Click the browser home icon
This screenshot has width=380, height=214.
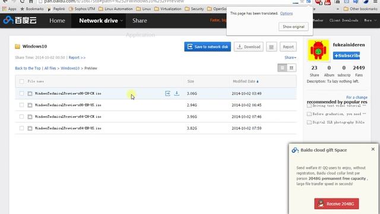tap(31, 1)
